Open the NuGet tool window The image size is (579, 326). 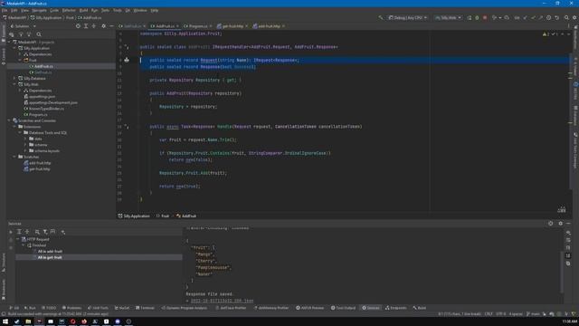click(x=122, y=308)
